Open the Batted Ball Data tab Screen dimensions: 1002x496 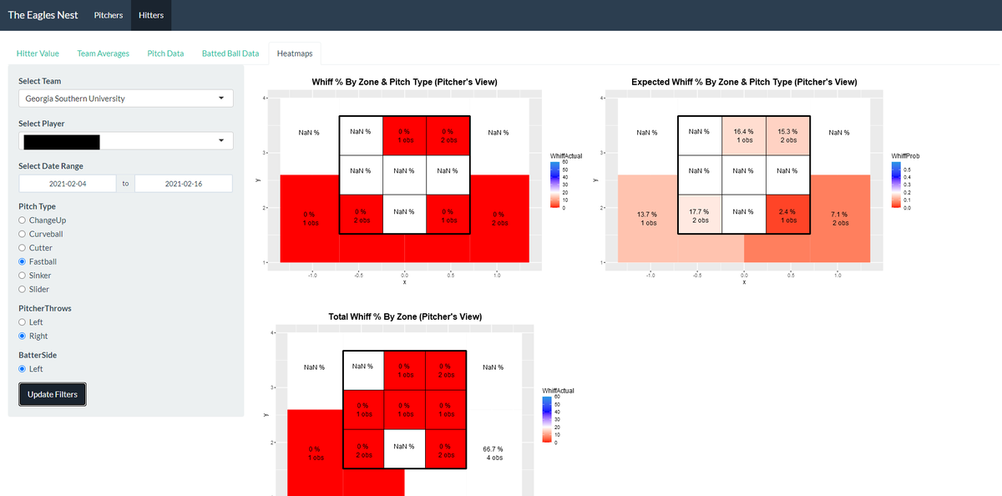(x=230, y=53)
